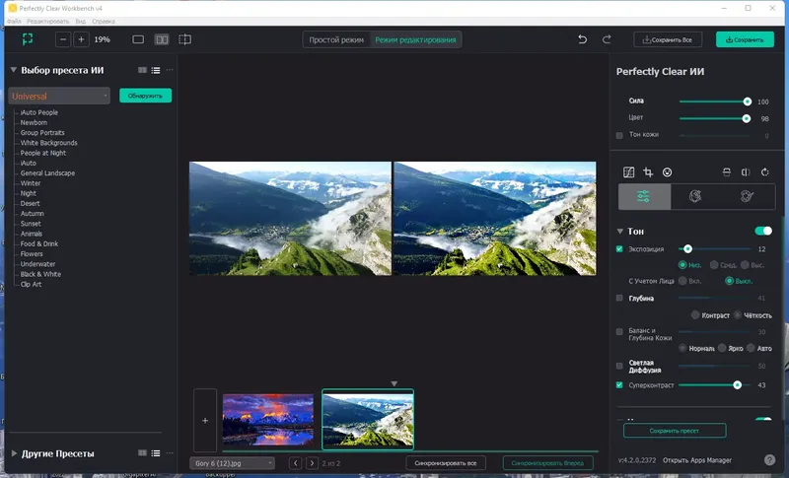Turn off the Тон section toggle

pyautogui.click(x=763, y=231)
